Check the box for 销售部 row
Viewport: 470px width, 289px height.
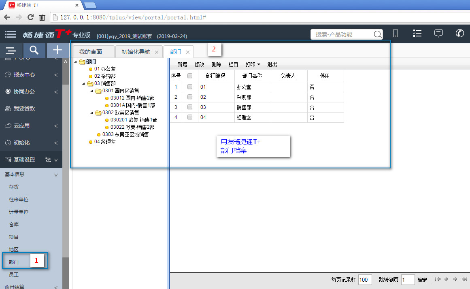190,107
